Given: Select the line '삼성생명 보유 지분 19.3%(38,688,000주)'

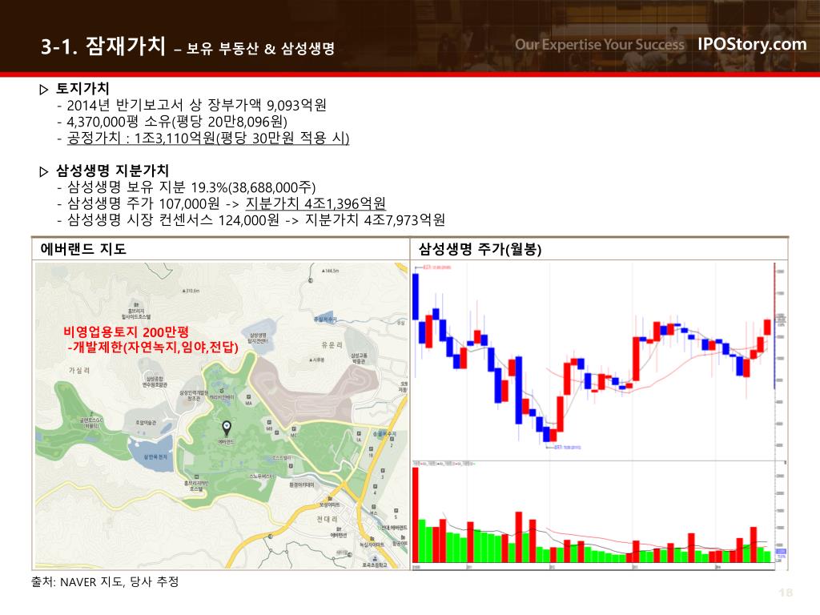Looking at the screenshot, I should (x=191, y=187).
